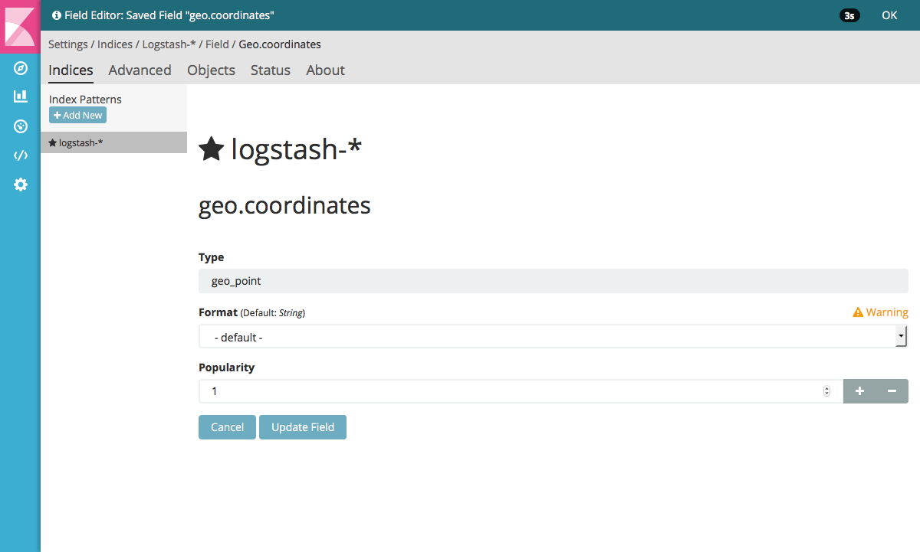Screen dimensions: 920x552
Task: Increase popularity with plus button
Action: pos(859,391)
